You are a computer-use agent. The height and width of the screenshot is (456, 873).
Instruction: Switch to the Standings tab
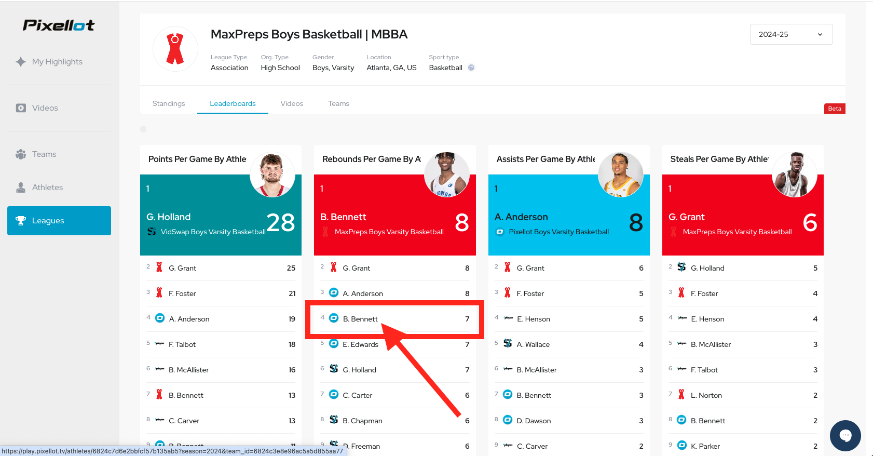(169, 103)
